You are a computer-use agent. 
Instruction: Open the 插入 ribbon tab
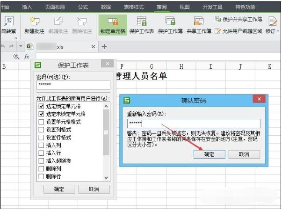click(27, 7)
